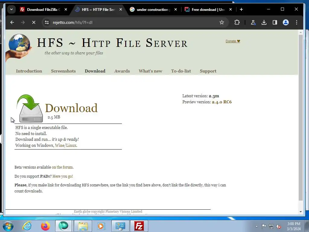Switch to FileZilla taskbar icon
Screen dimensions: 309x232
coord(139,226)
